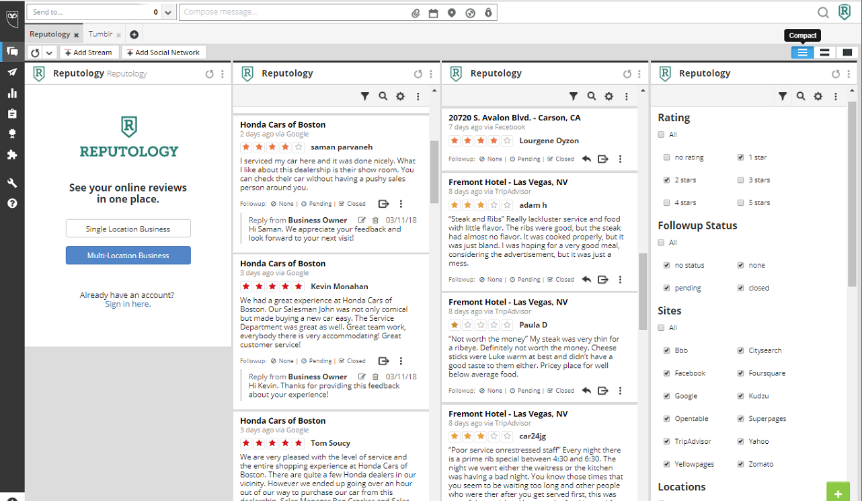Attach a file using the paperclip icon
Viewport: 862px width, 501px height.
(x=415, y=12)
